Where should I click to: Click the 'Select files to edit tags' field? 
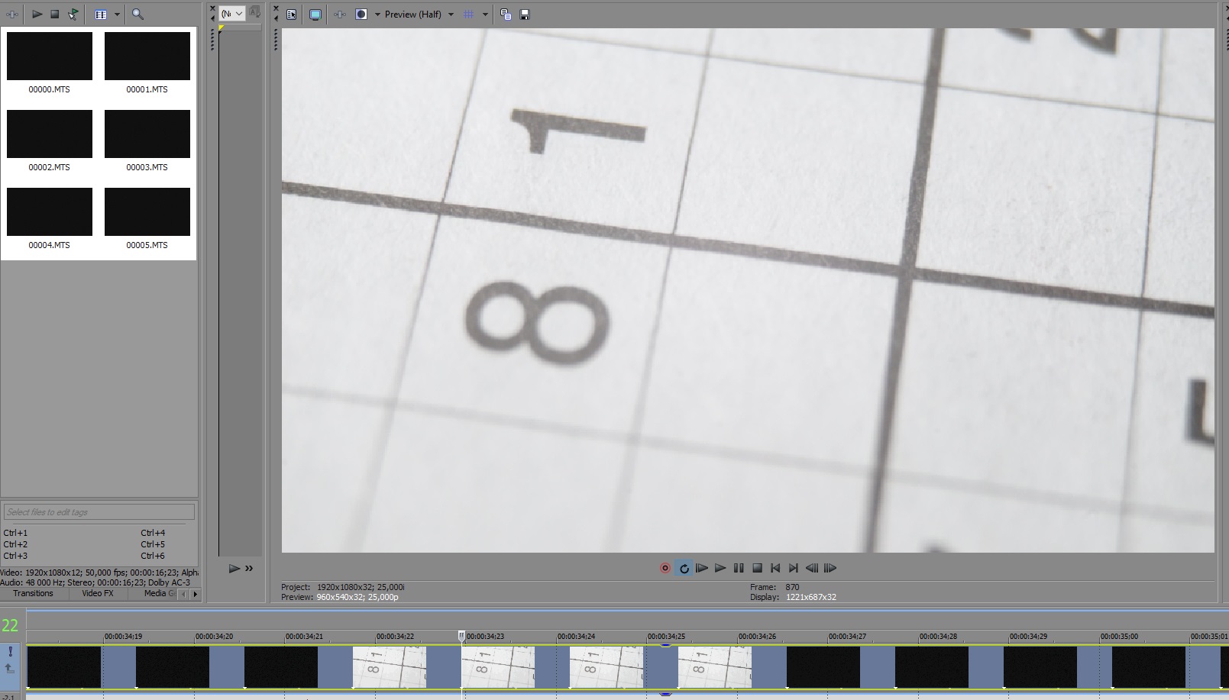99,512
